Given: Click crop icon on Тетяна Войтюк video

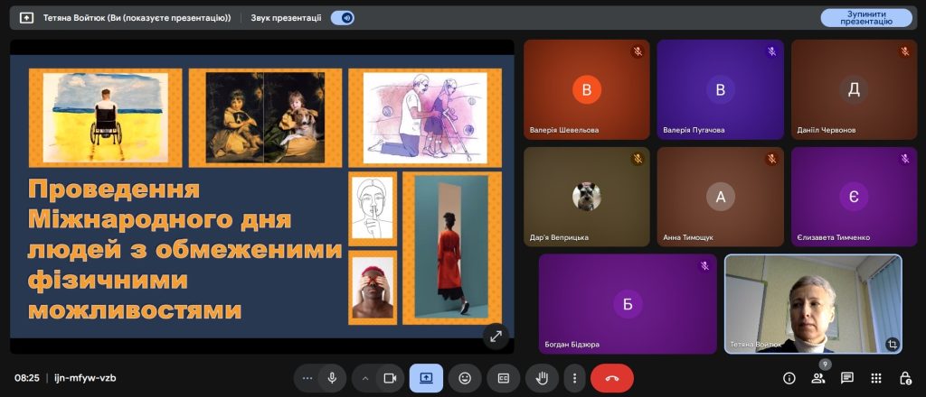Looking at the screenshot, I should [x=892, y=343].
